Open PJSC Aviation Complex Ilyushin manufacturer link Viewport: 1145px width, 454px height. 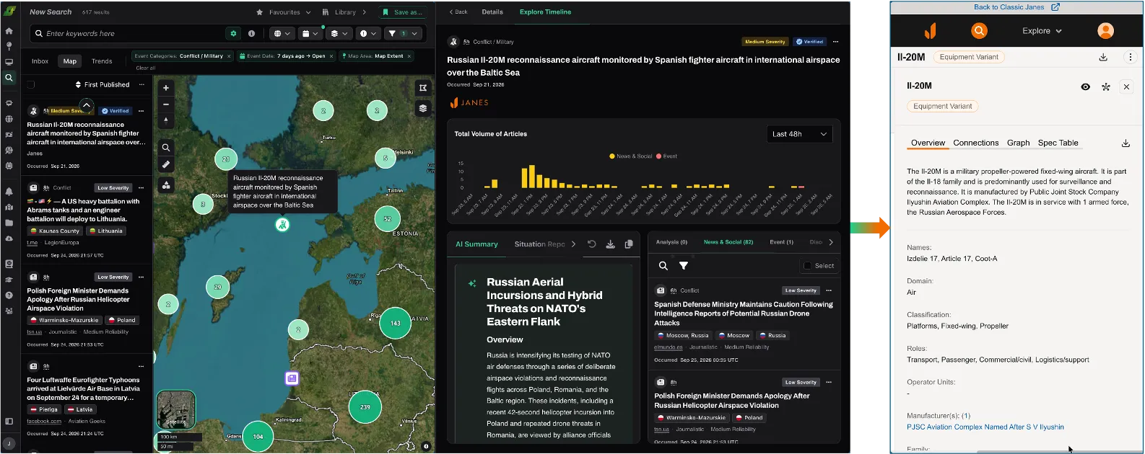[985, 427]
